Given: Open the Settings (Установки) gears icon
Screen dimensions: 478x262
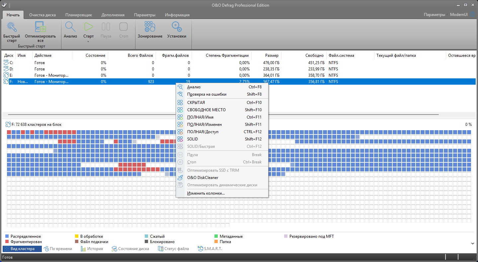Looking at the screenshot, I should 177,27.
